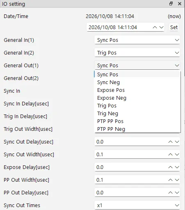This screenshot has height=210, width=185.
Task: Open the General In(1) dropdown
Action: 137,40
